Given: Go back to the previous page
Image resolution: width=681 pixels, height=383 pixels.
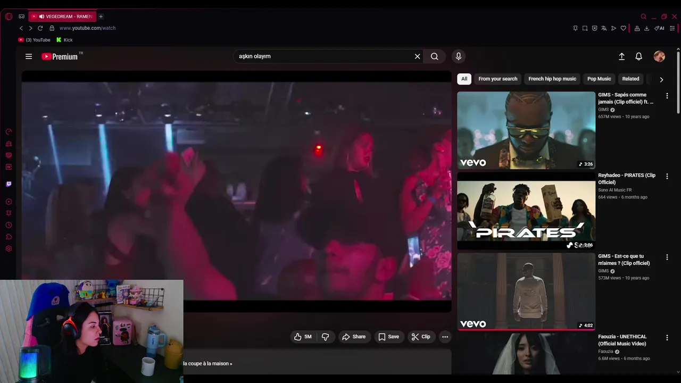Looking at the screenshot, I should (21, 28).
